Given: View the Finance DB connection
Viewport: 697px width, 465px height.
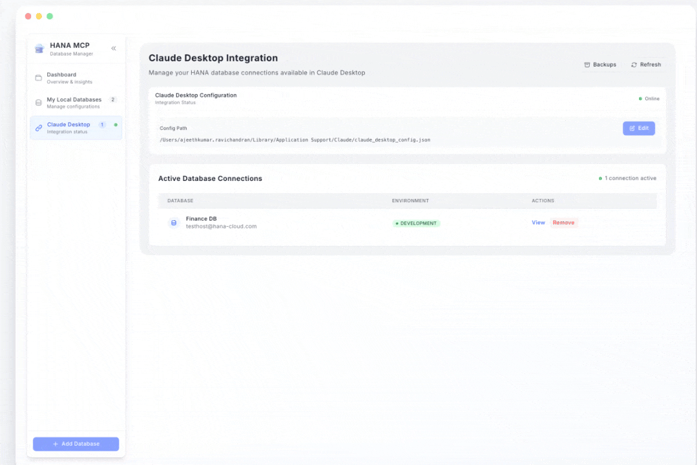Looking at the screenshot, I should click(538, 222).
